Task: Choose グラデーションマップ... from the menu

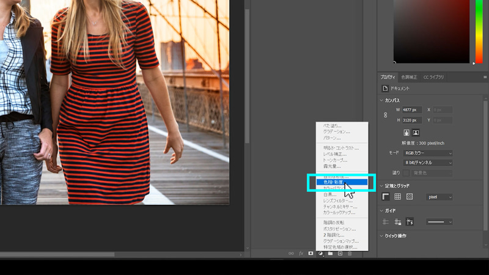Action: coord(341,241)
